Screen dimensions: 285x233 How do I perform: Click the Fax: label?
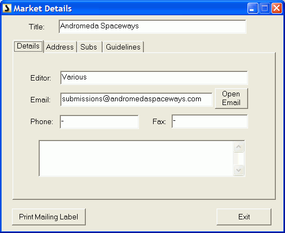pyautogui.click(x=159, y=121)
